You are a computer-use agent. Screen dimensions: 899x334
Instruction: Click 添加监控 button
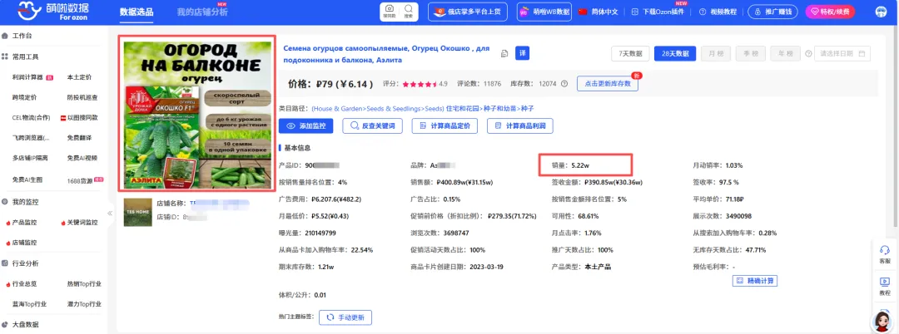[306, 125]
